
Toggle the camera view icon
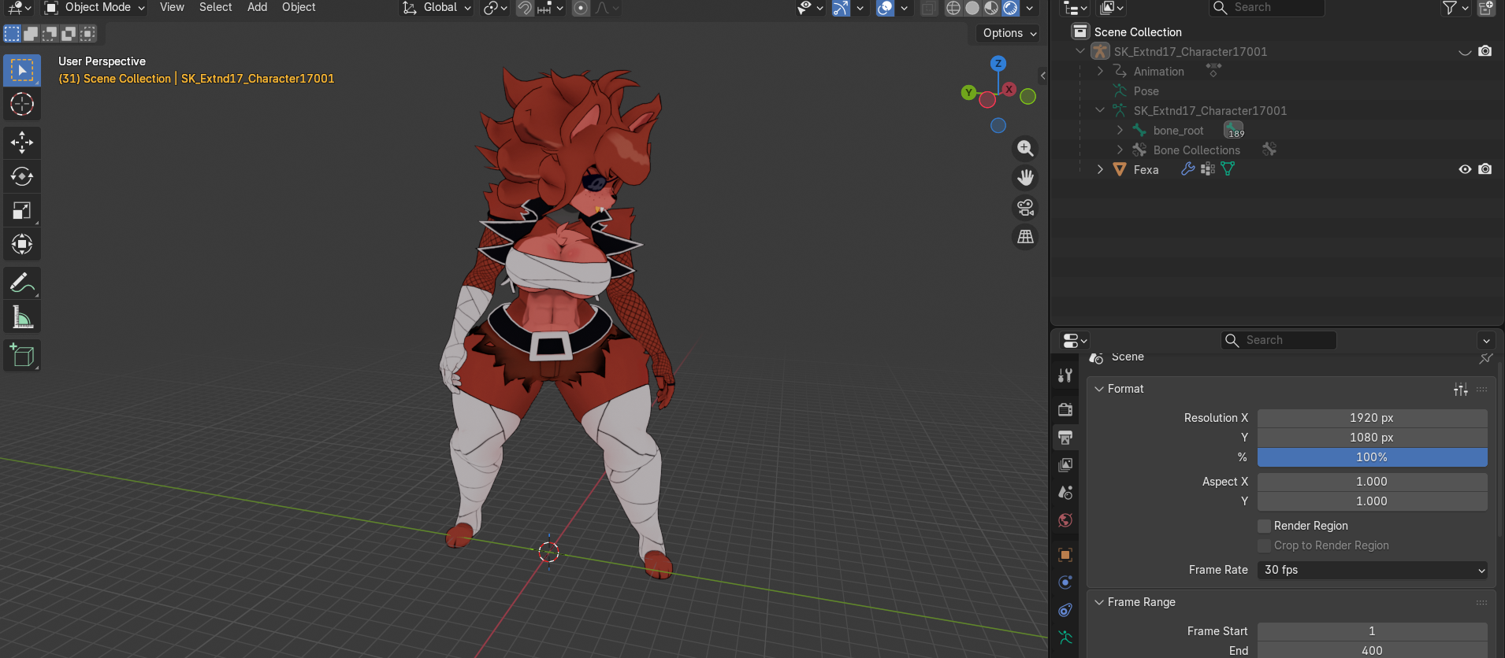1025,208
